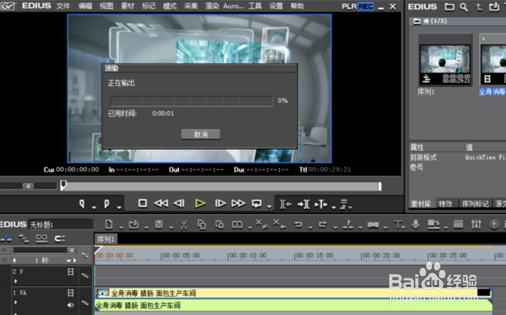
Task: Undo last action with curved arrow icon
Action: [298, 224]
